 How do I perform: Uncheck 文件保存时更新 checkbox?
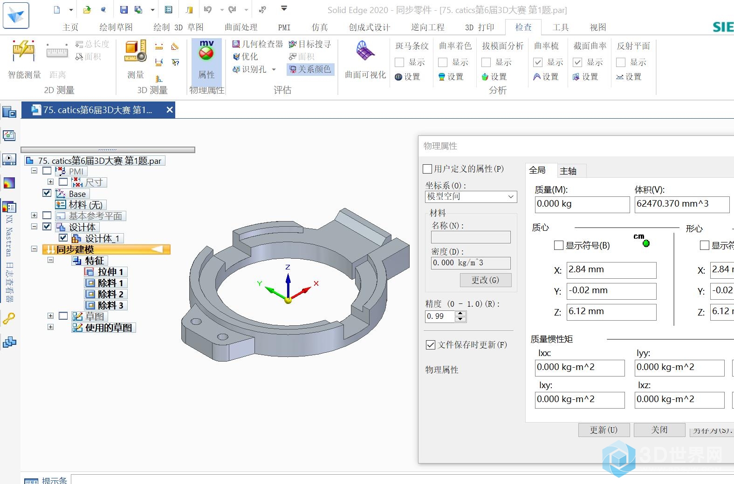(431, 345)
